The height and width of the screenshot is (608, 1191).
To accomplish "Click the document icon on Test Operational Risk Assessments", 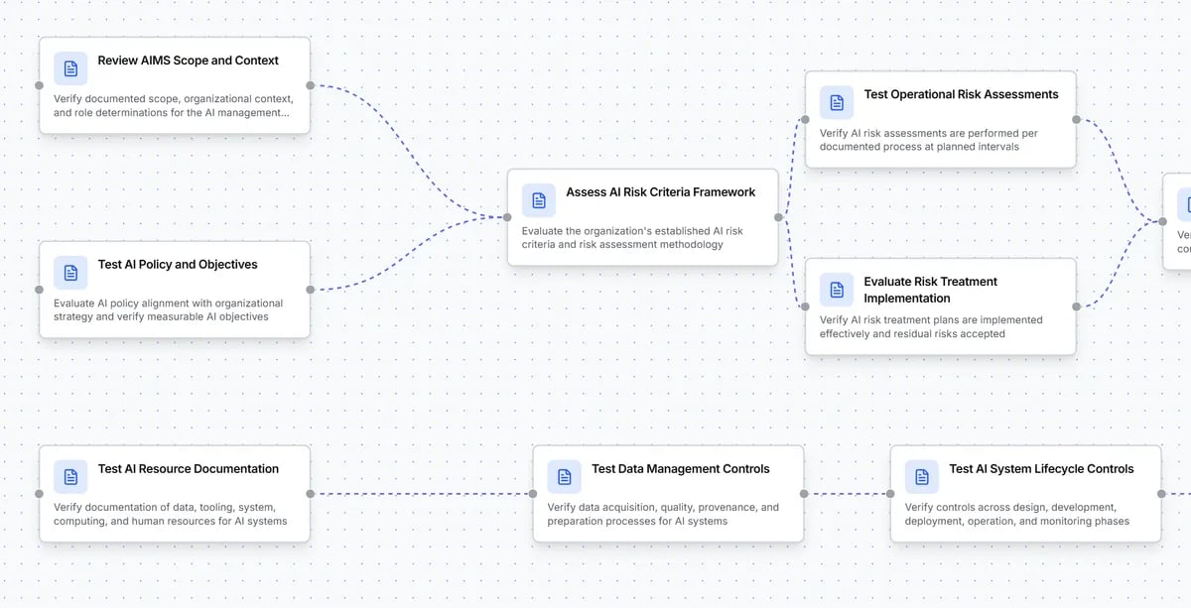I will click(837, 101).
